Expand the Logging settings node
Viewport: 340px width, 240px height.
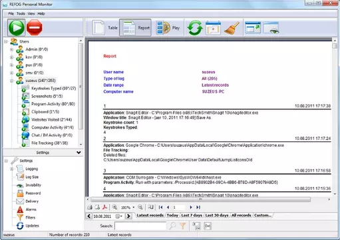coord(11,169)
